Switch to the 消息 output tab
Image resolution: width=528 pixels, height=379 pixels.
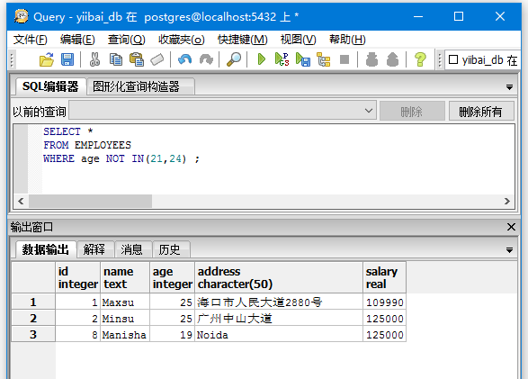click(131, 249)
